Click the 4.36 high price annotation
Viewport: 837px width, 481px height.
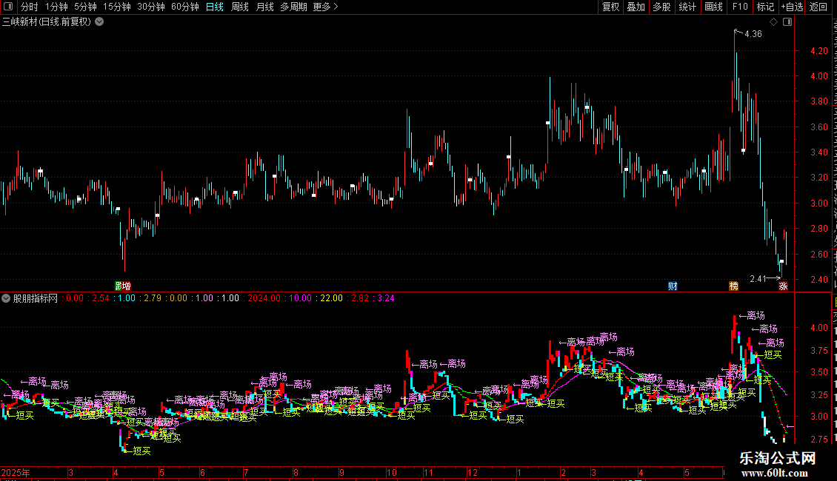[753, 33]
